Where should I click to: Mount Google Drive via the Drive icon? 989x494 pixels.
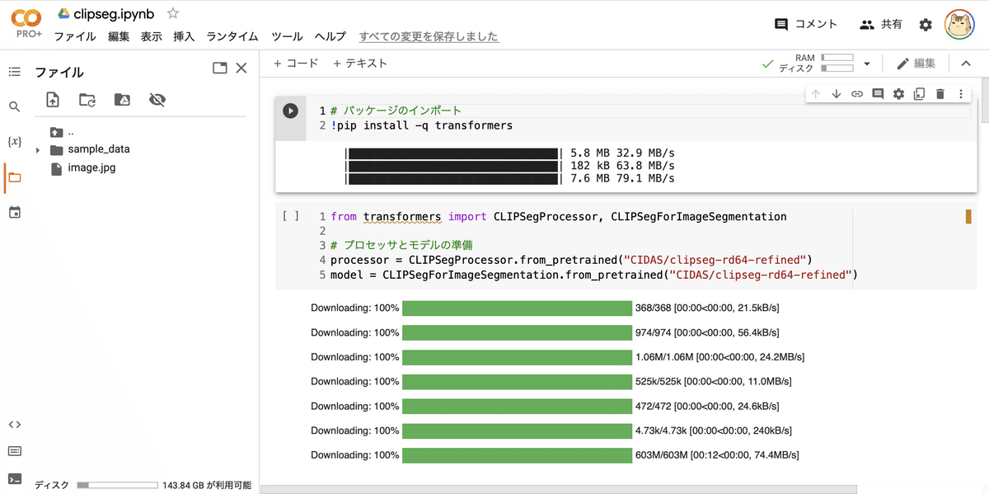(x=122, y=99)
